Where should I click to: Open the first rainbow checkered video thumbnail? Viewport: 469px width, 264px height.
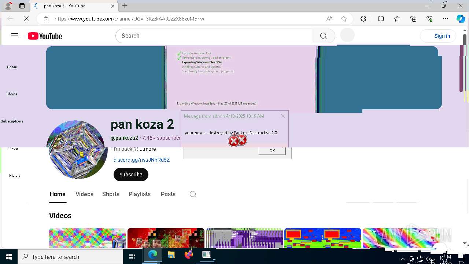tap(88, 238)
